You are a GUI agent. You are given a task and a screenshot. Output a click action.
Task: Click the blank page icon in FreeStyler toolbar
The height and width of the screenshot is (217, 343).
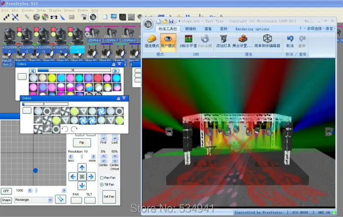click(x=105, y=17)
